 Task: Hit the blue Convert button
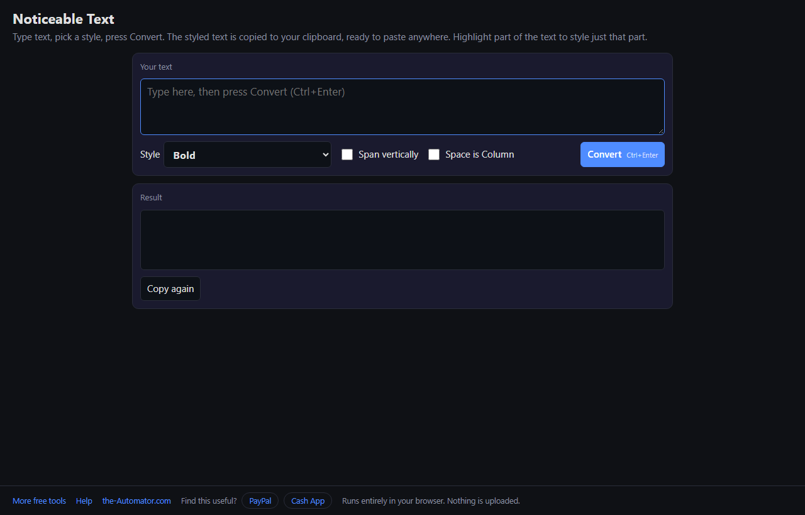pos(623,154)
